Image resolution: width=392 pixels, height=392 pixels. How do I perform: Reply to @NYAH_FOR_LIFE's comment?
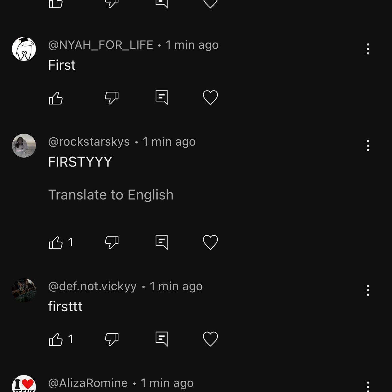pyautogui.click(x=162, y=98)
